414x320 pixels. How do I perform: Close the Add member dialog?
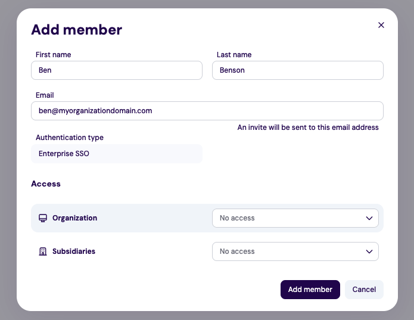coord(381,25)
